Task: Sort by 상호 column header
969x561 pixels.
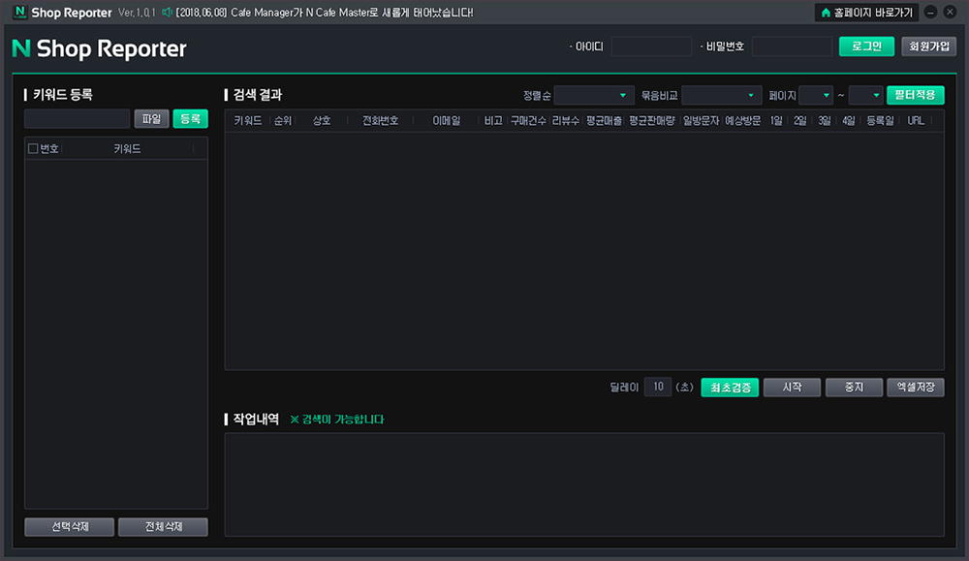Action: coord(322,120)
